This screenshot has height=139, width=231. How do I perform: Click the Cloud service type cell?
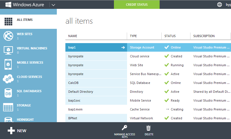tap(140, 56)
